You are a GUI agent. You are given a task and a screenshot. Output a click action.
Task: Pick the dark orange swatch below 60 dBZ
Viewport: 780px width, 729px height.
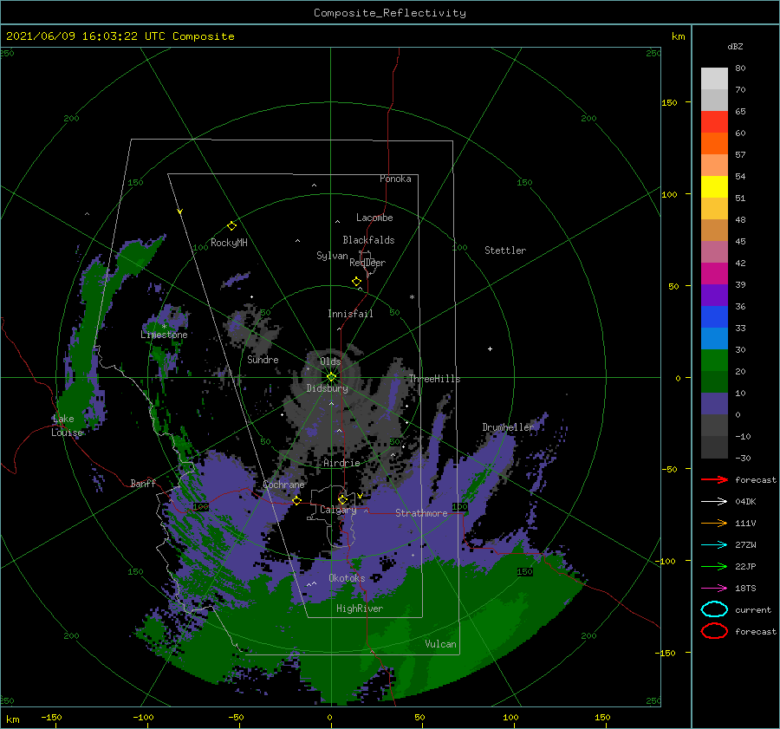[x=714, y=144]
